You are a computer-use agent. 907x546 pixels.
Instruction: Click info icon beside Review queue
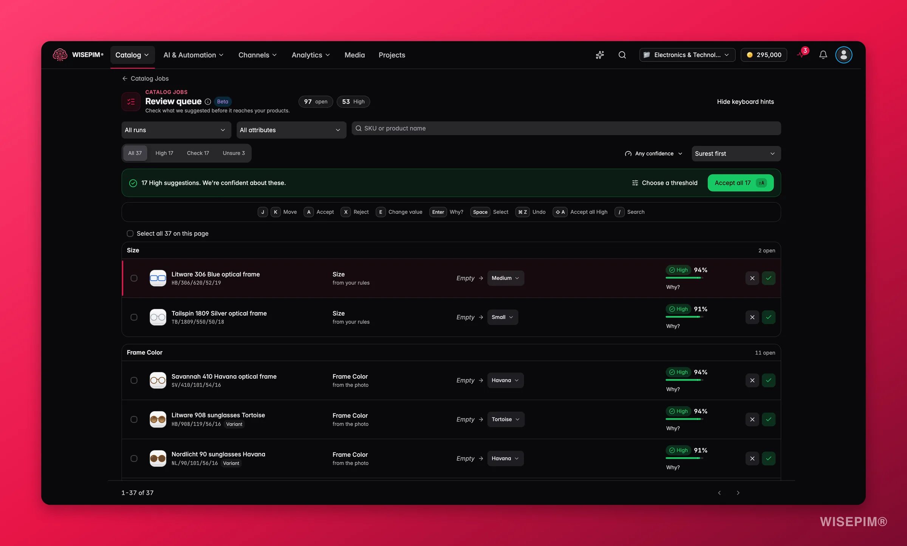pyautogui.click(x=208, y=102)
